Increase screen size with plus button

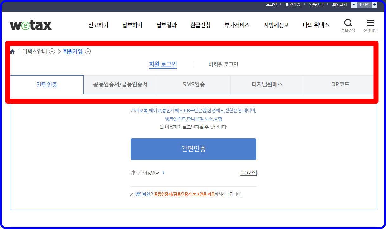click(x=375, y=5)
